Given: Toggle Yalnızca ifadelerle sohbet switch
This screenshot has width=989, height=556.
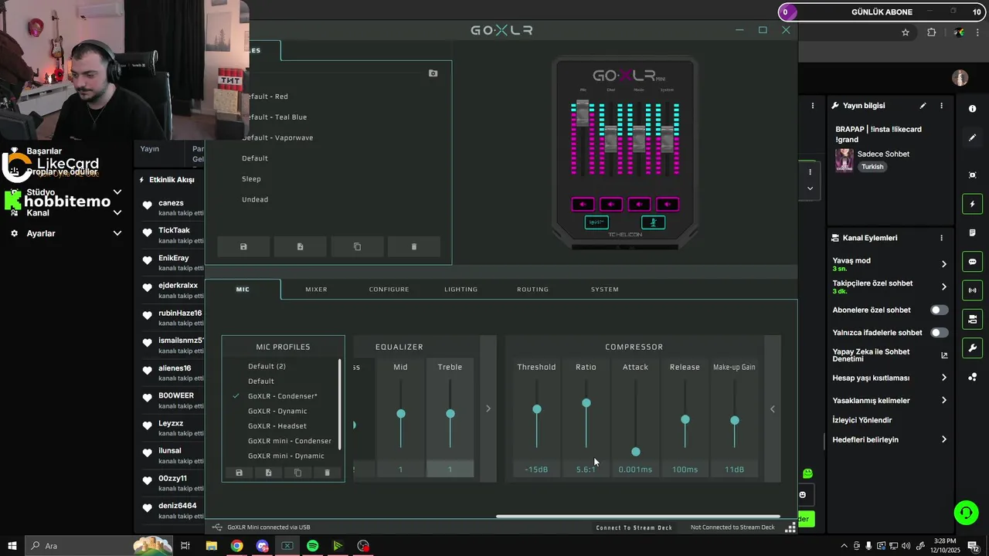Looking at the screenshot, I should [x=939, y=333].
